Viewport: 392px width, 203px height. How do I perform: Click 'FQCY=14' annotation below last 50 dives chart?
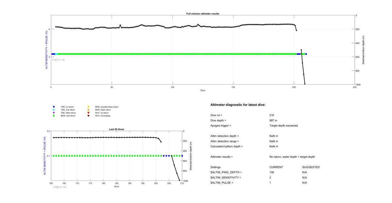coord(60,187)
